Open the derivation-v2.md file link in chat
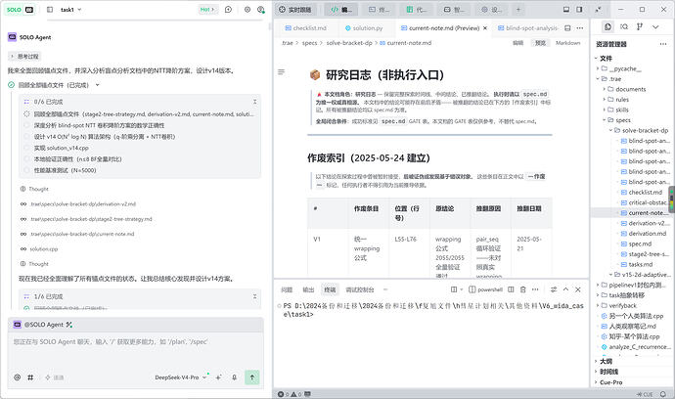The height and width of the screenshot is (399, 675). 82,204
